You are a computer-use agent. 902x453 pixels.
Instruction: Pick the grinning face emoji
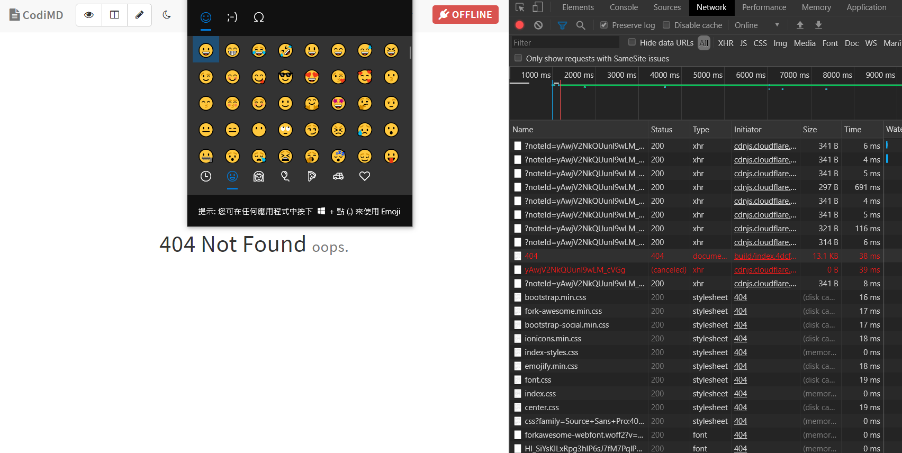pos(206,50)
